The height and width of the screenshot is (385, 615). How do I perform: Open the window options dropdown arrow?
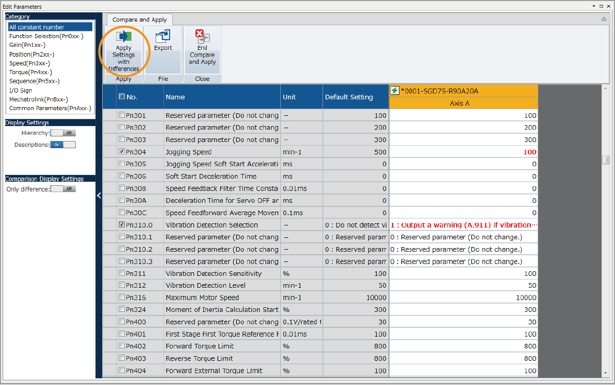point(593,6)
